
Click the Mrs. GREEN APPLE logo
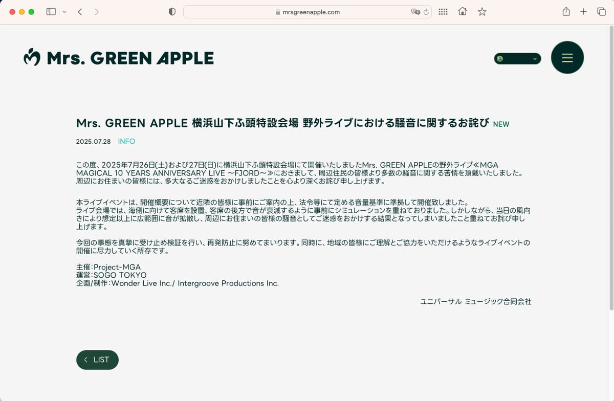[x=119, y=58]
